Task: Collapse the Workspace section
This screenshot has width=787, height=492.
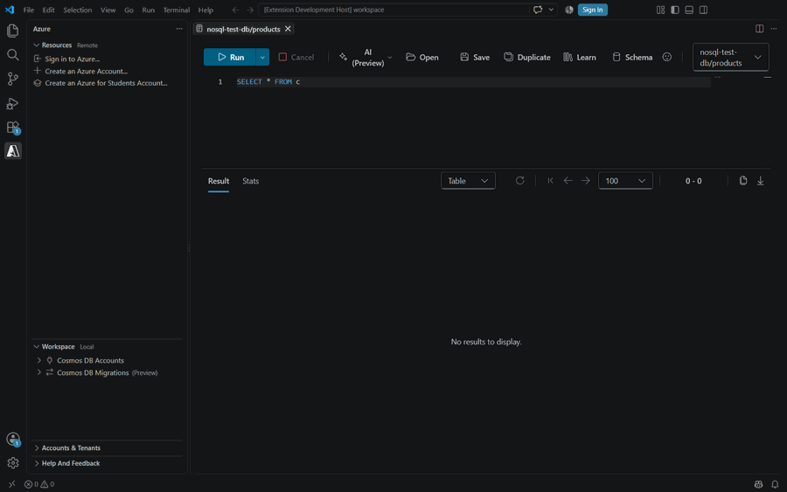Action: [x=36, y=347]
